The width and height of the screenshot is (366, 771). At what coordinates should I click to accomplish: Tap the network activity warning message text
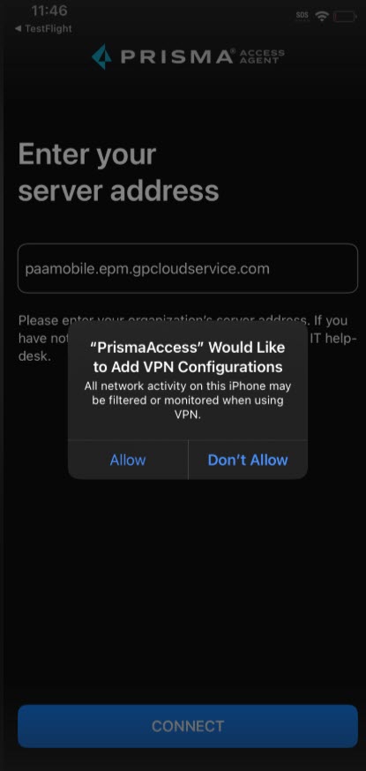188,400
